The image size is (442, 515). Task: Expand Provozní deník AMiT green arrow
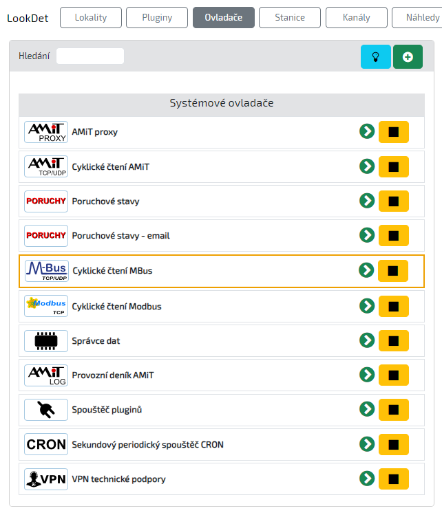point(367,374)
